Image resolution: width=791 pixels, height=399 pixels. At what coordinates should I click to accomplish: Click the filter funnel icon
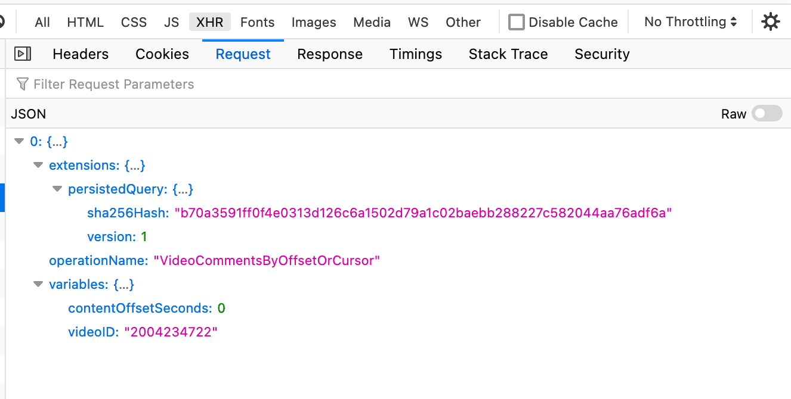click(x=22, y=84)
